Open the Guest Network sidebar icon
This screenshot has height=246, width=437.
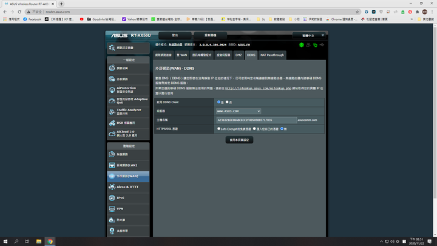pos(112,79)
